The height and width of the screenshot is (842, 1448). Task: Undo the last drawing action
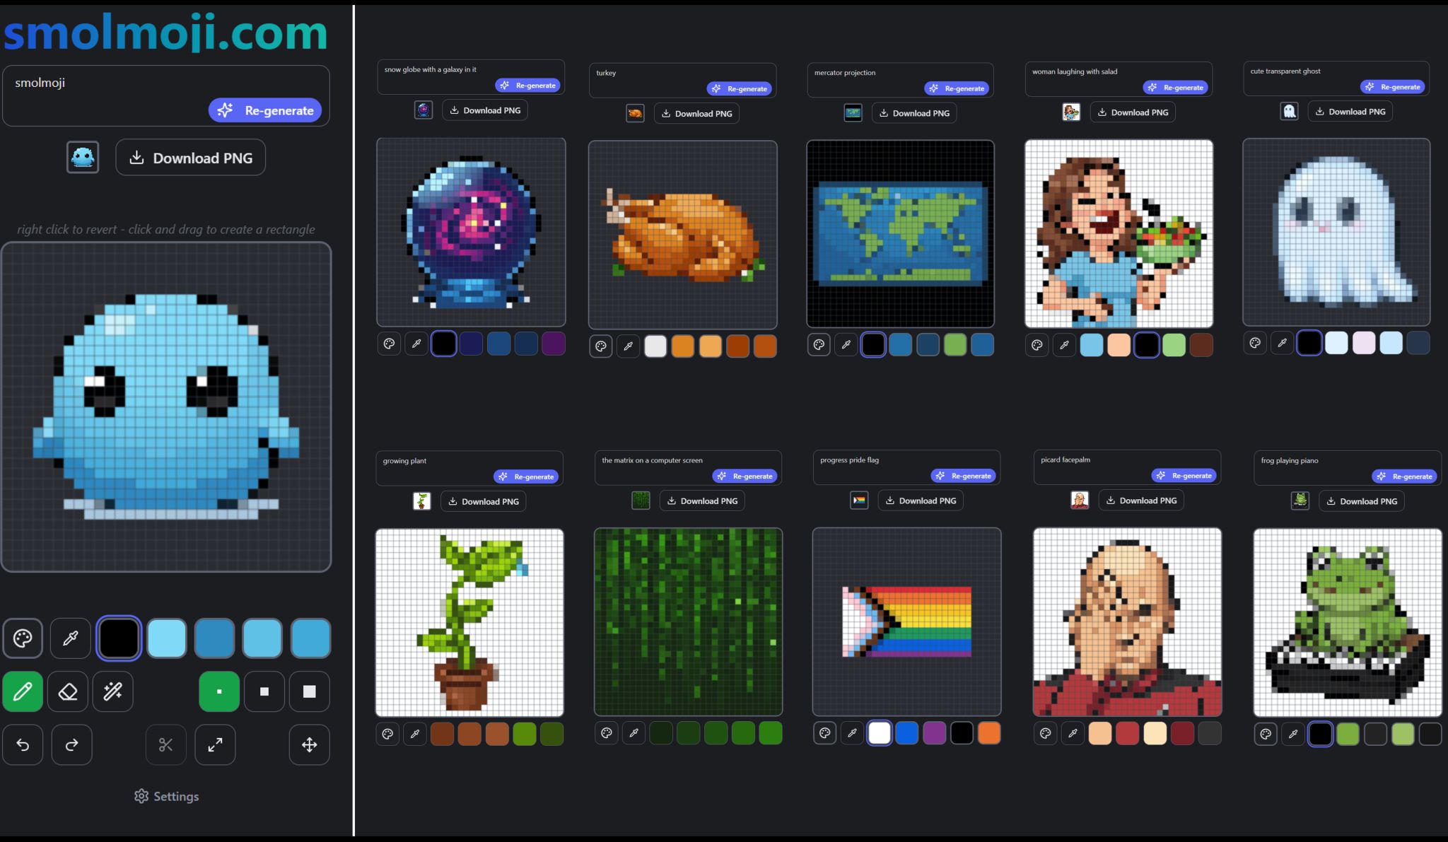point(23,744)
